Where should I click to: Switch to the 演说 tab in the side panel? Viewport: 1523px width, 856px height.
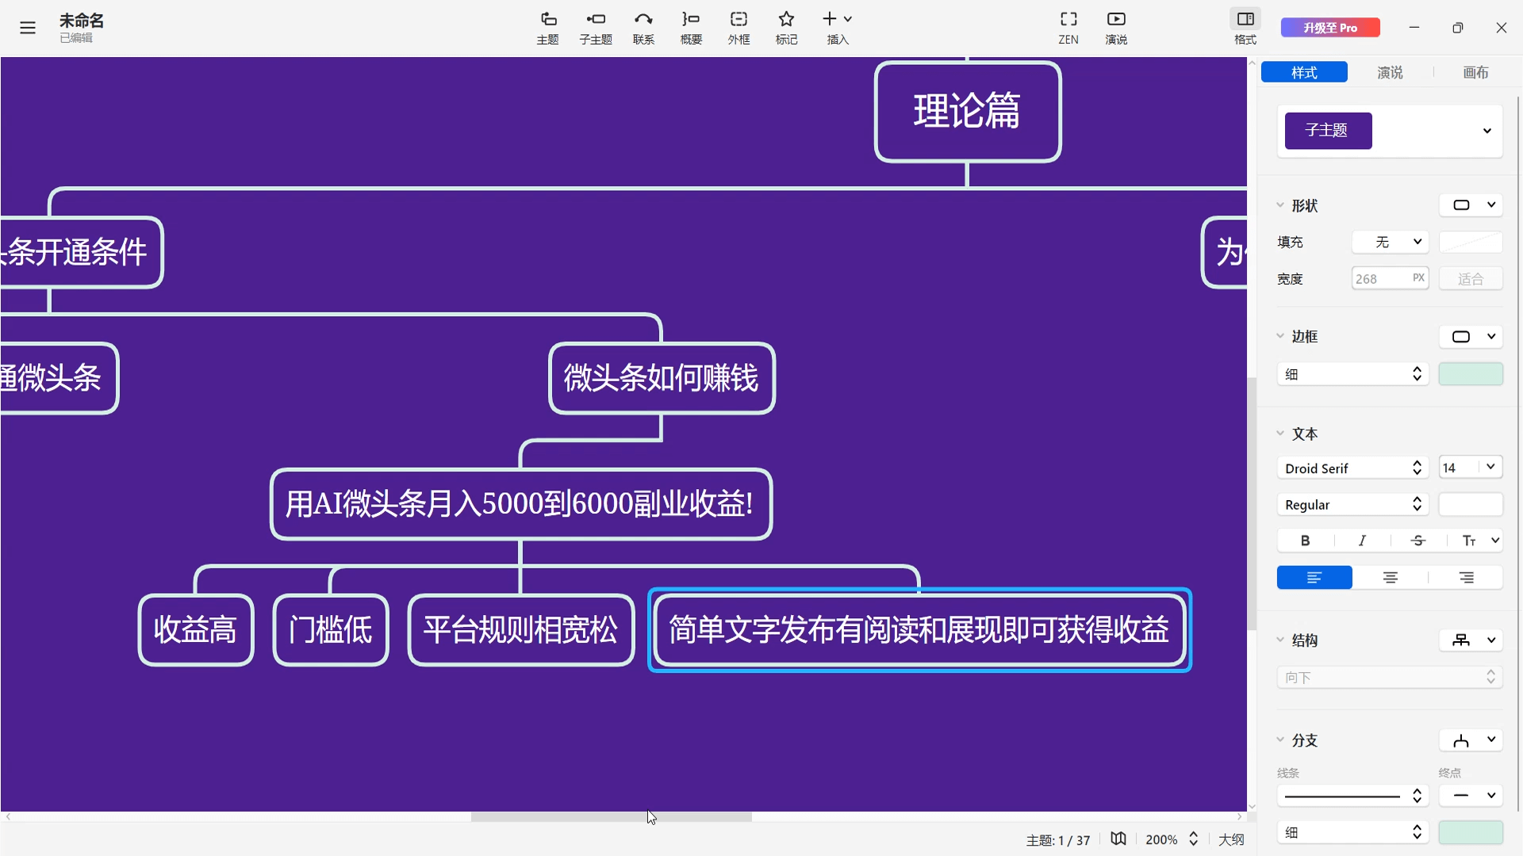coord(1390,72)
